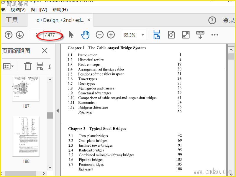Open the thumbnail options dropdown

[x=8, y=66]
